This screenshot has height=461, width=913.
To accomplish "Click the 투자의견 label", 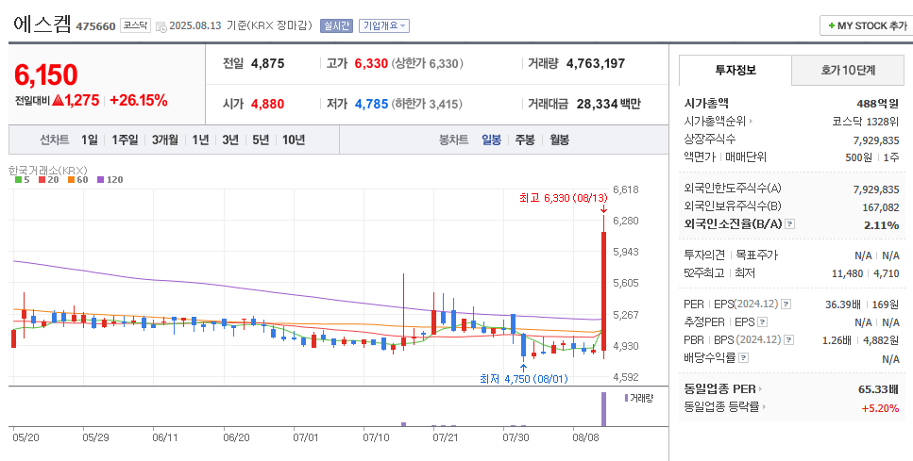I will 704,255.
